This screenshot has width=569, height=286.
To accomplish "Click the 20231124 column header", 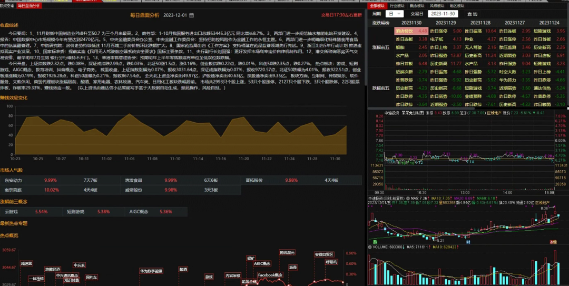I will click(x=550, y=23).
